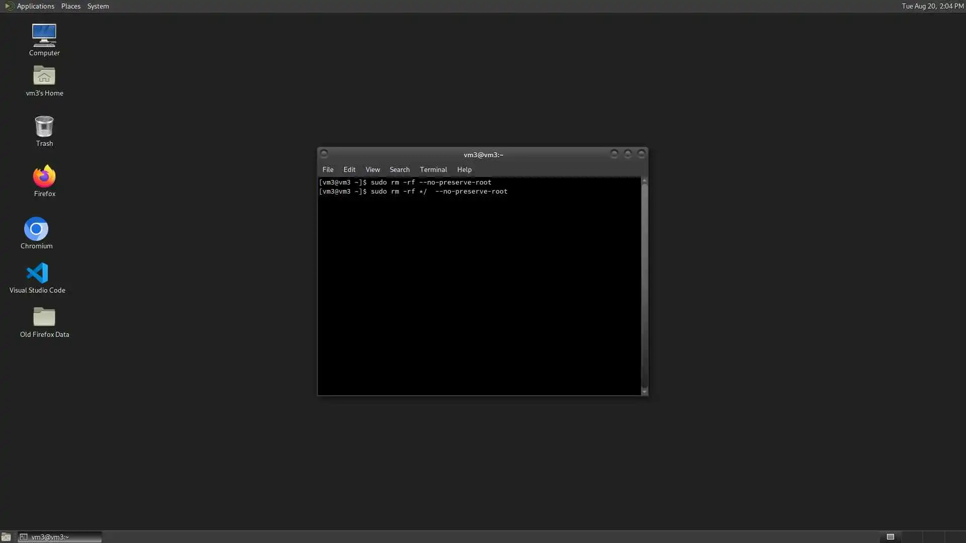Open the Visual Studio Code desktop icon
This screenshot has height=543, width=966.
tap(37, 274)
